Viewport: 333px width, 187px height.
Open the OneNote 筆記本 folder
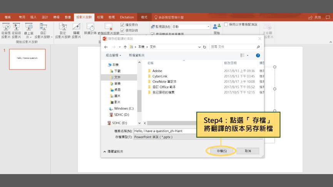[x=164, y=81]
